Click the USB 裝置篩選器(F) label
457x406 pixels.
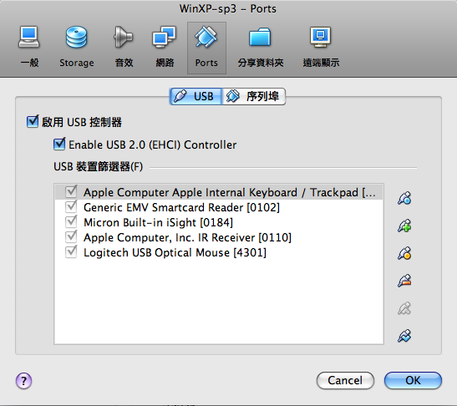(99, 167)
